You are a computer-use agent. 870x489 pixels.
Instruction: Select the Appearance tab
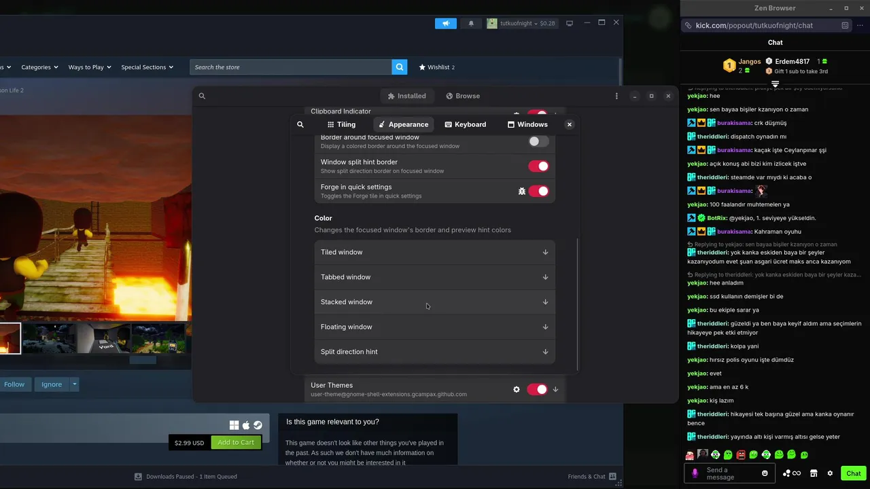404,124
